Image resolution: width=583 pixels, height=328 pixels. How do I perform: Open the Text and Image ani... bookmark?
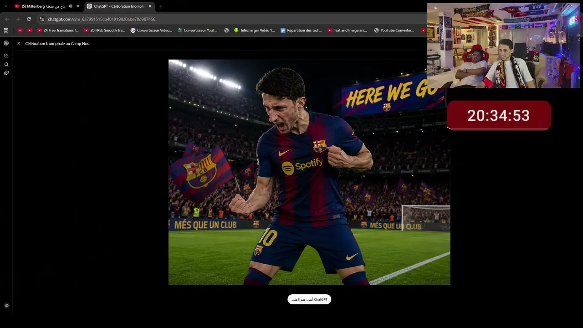[348, 31]
